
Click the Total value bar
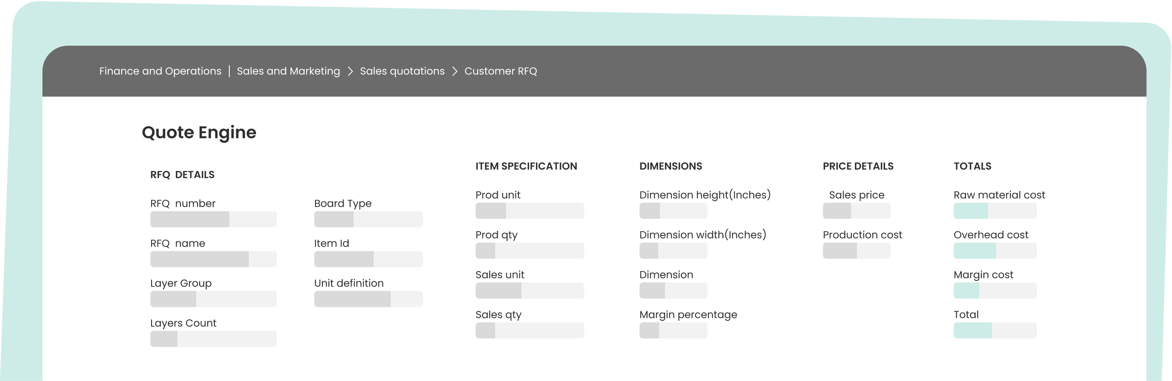[995, 331]
